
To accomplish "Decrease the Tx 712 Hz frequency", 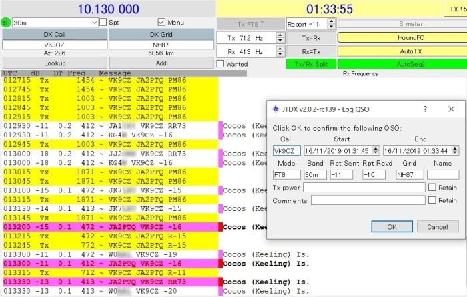I will pos(280,41).
